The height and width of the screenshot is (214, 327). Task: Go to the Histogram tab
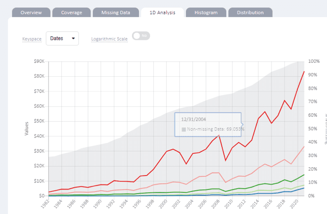pos(206,13)
